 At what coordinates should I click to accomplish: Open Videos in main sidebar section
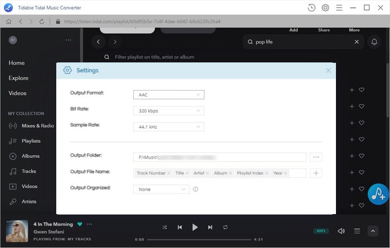tap(17, 93)
